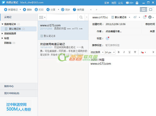This screenshot has height=116, width=156.
Task: Click the note info (i) icon
Action: [150, 17]
